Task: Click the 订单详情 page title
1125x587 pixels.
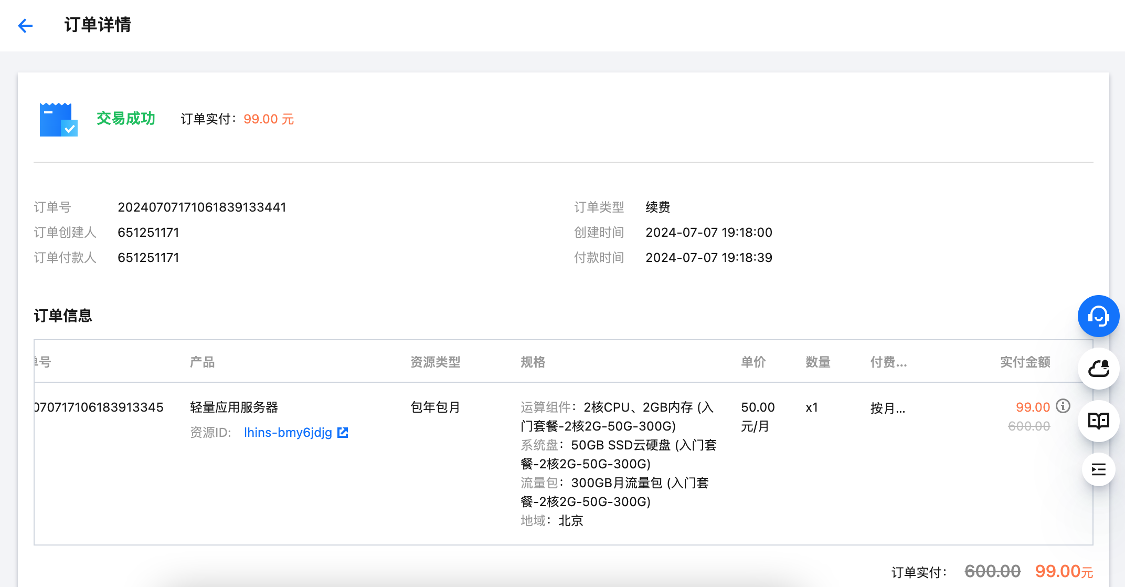Action: [x=98, y=25]
